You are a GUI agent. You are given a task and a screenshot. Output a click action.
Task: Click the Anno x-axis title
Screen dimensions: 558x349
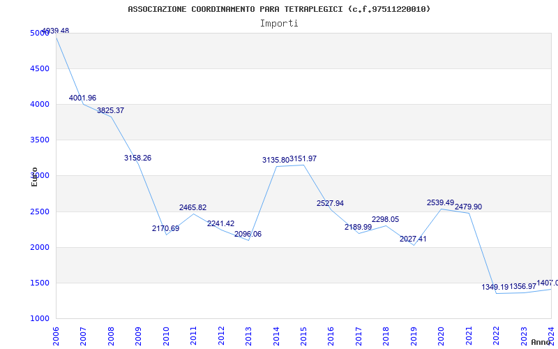click(540, 342)
